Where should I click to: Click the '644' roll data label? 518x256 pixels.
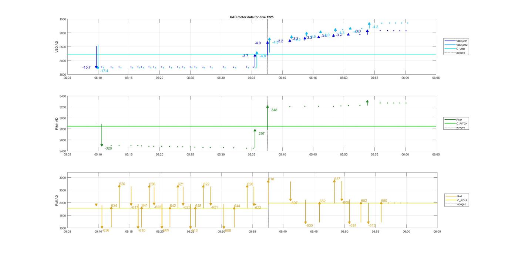[237, 206]
